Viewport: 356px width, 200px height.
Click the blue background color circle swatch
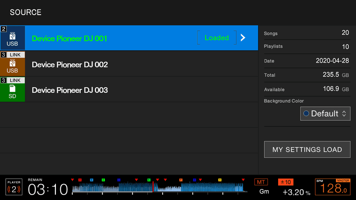[306, 113]
